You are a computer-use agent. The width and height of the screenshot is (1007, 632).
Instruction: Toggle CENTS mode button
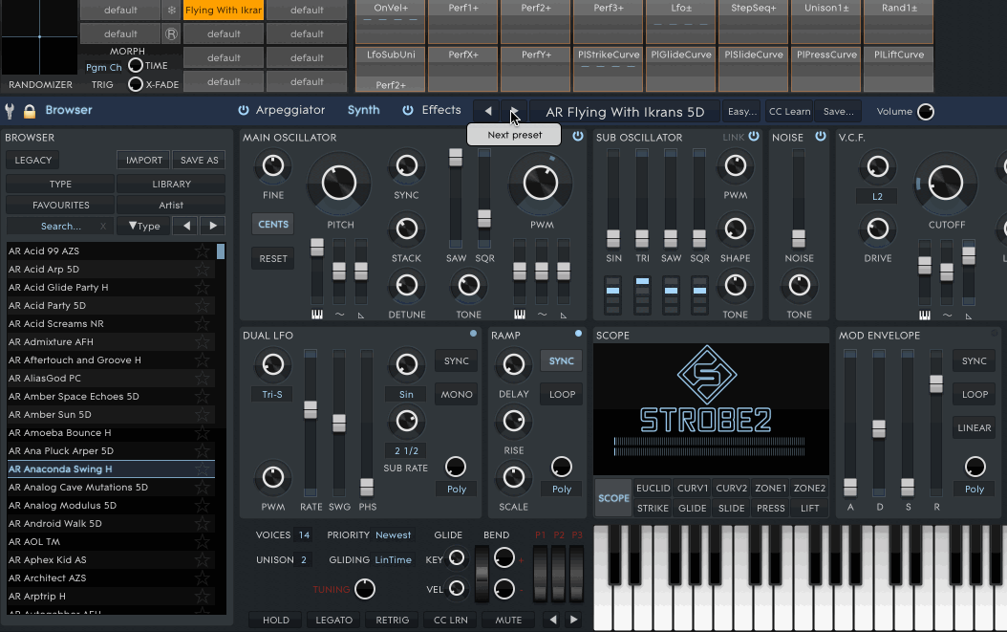(273, 225)
